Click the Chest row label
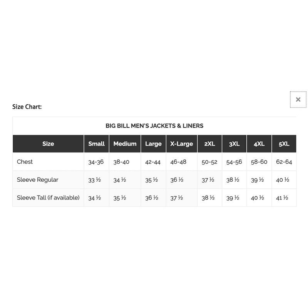Viewport: 308px width, 308px height. coord(25,162)
